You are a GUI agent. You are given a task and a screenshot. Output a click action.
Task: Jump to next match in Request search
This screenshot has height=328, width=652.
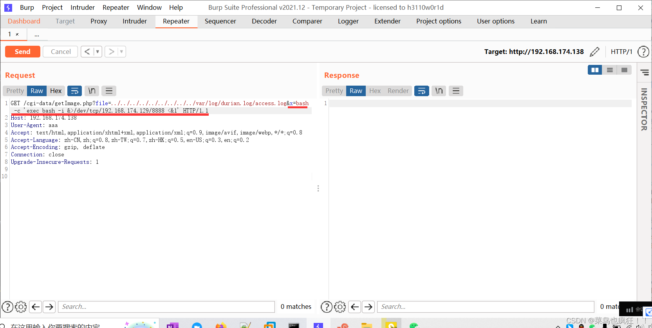click(49, 307)
